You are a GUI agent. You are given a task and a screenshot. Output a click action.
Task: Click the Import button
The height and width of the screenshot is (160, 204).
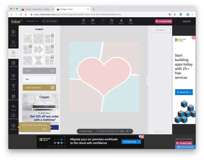point(160,30)
